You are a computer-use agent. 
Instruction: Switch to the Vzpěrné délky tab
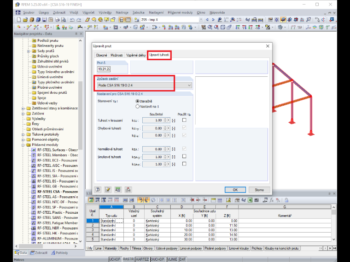click(x=136, y=55)
